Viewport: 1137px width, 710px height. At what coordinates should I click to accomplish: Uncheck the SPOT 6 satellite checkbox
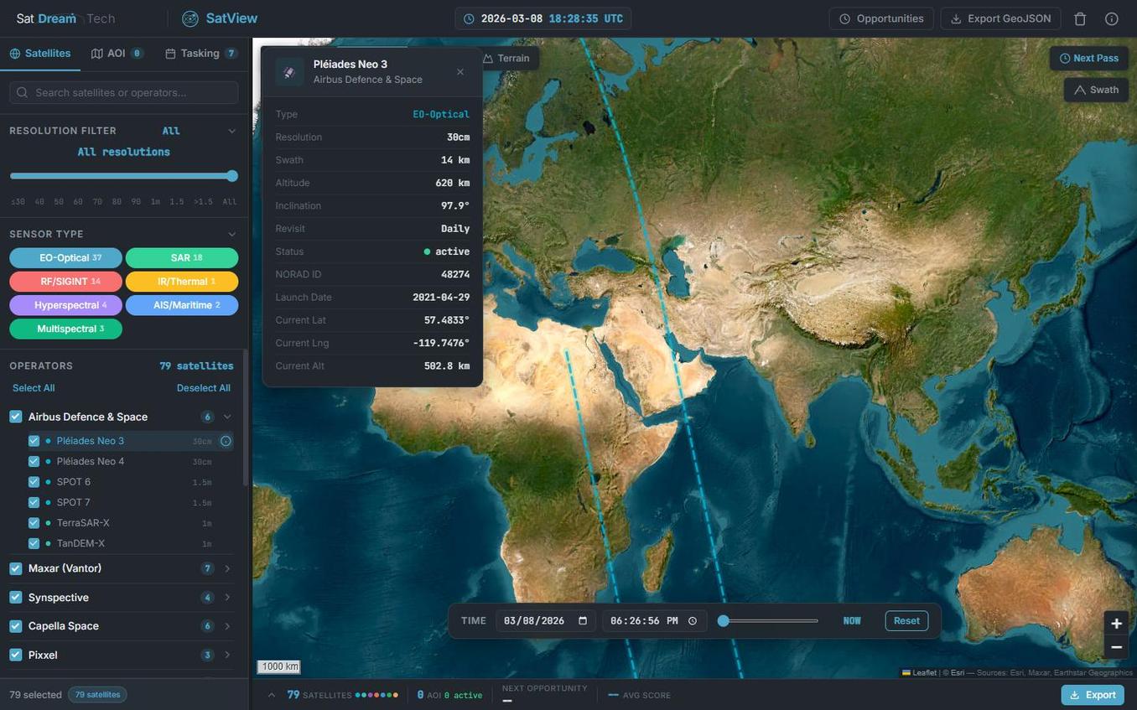pos(34,481)
